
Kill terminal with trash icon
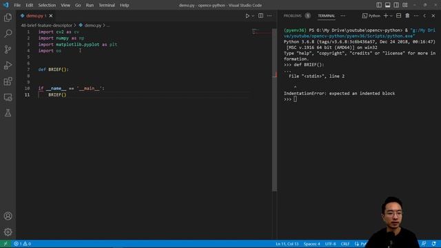pyautogui.click(x=407, y=16)
